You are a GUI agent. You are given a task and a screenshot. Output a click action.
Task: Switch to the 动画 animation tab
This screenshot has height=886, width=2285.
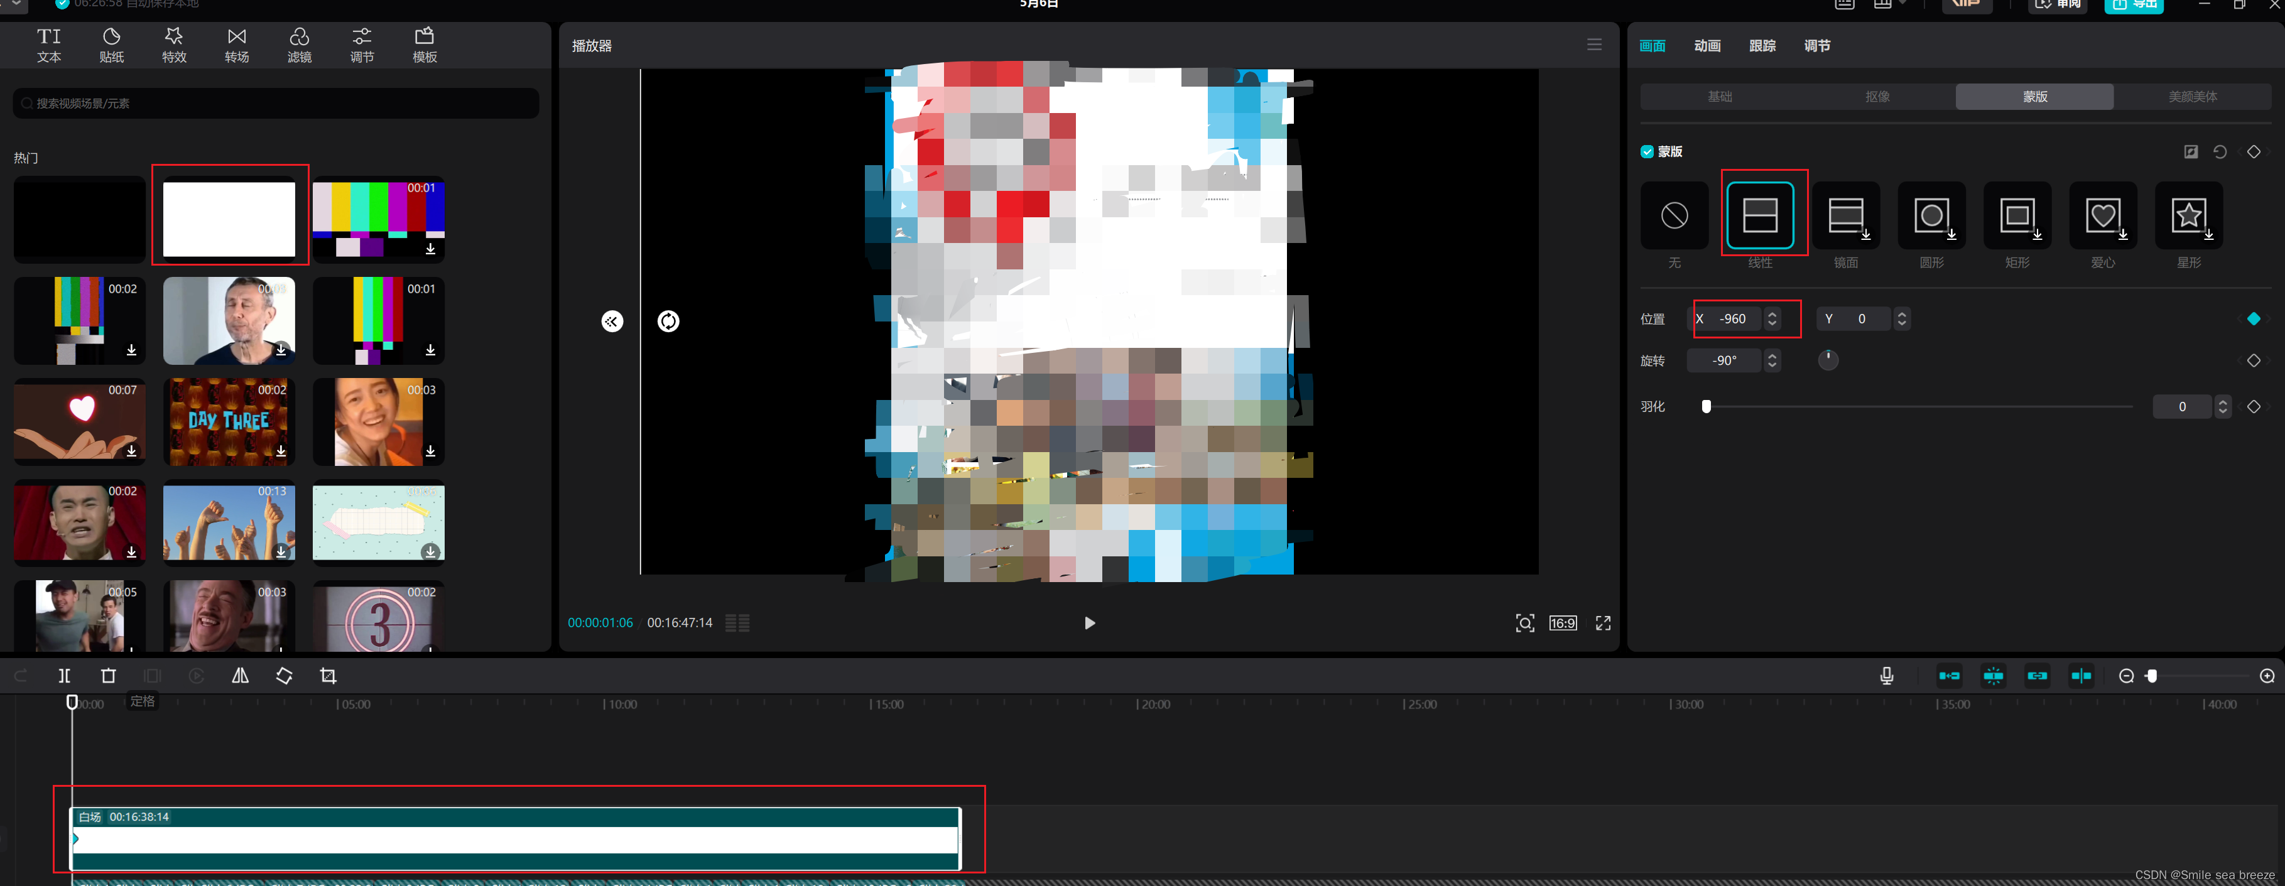1707,45
